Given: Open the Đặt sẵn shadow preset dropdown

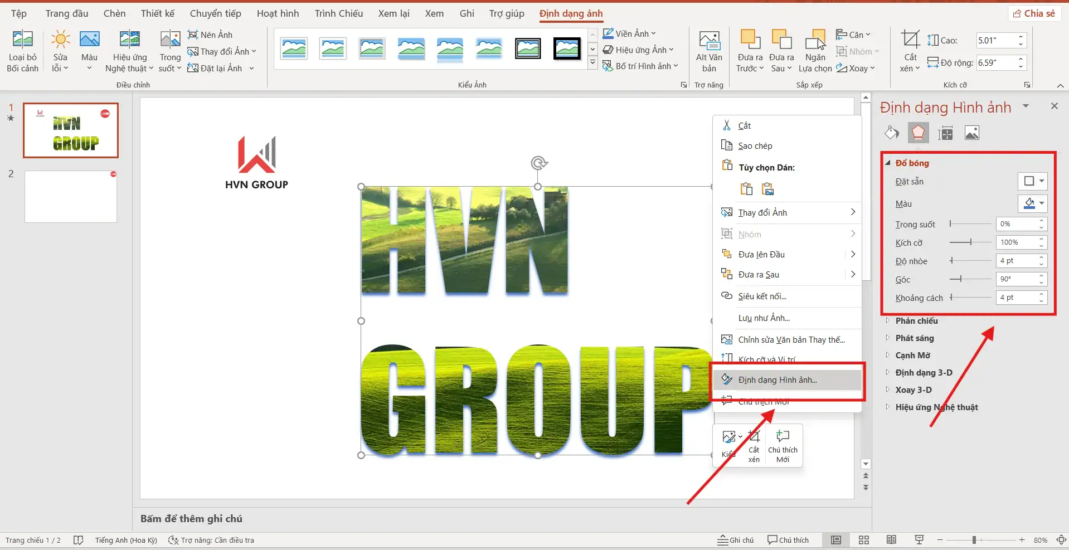Looking at the screenshot, I should (1033, 181).
